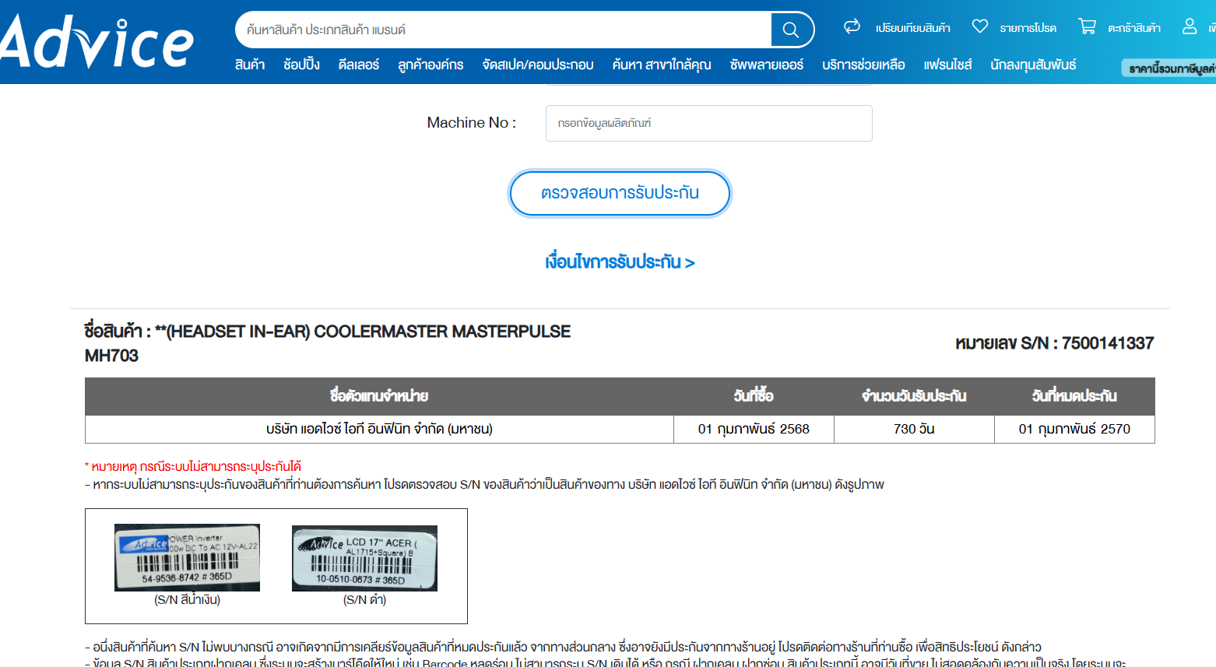
Task: Click the บริษัท แอดไวซ์ ไอที อินฟินิท cell
Action: pos(379,429)
